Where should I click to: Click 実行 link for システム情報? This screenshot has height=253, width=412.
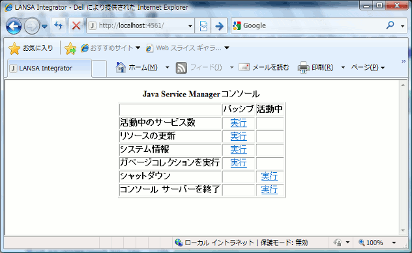pos(239,149)
